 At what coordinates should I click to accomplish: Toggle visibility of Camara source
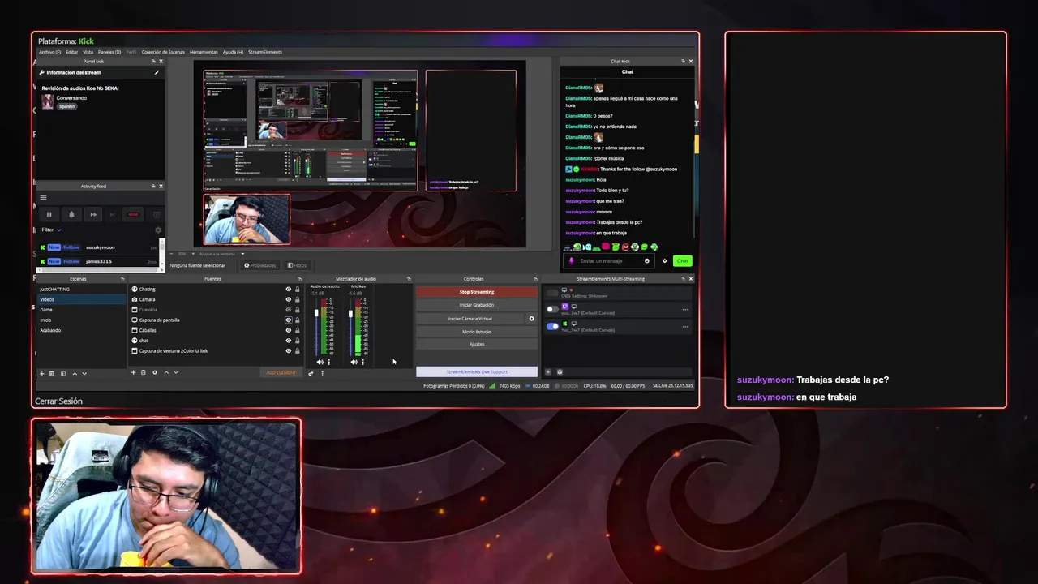tap(288, 299)
